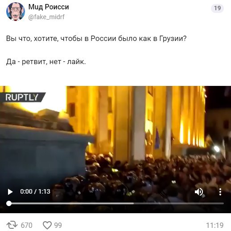
Task: Click the video progress bar scrubber handle
Action: pos(9,203)
